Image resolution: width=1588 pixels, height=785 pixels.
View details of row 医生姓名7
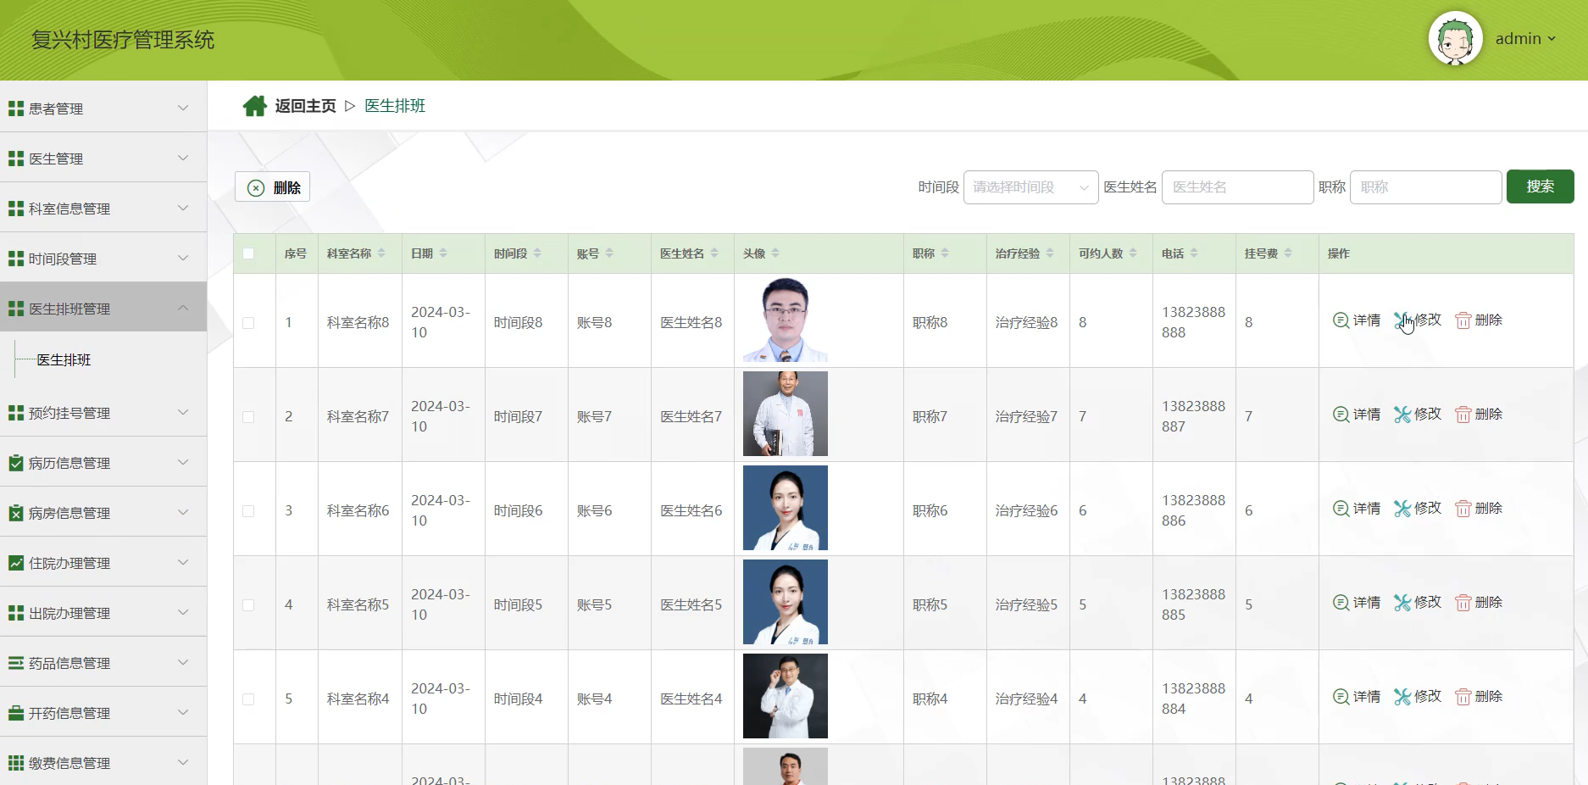(x=1357, y=415)
